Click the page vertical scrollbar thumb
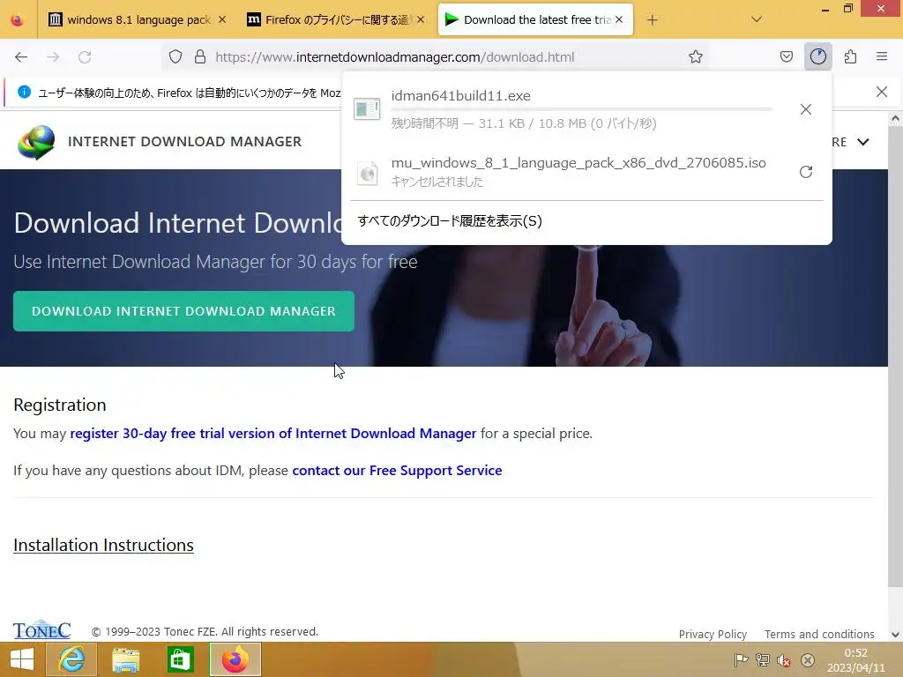 click(895, 357)
